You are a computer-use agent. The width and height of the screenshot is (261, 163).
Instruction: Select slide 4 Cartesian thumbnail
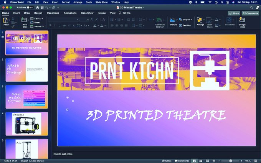27,124
